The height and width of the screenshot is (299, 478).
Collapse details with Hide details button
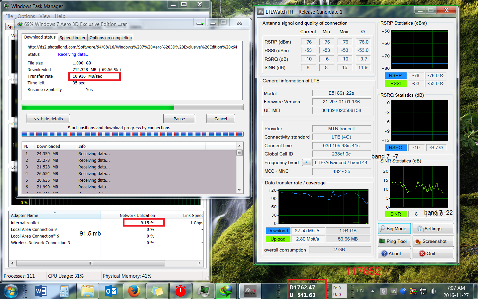click(48, 119)
